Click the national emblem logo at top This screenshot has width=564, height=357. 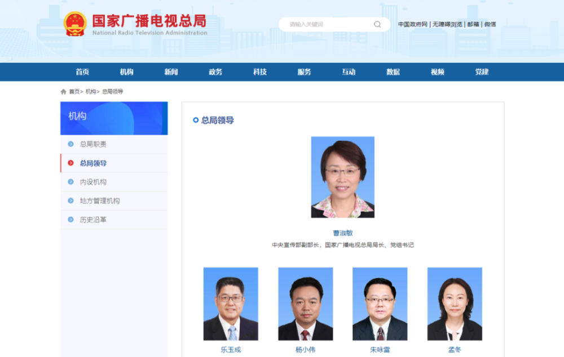[x=74, y=24]
